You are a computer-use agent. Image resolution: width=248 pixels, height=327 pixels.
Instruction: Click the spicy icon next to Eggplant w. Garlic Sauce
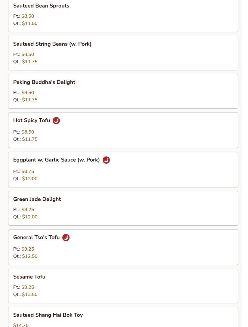click(106, 160)
